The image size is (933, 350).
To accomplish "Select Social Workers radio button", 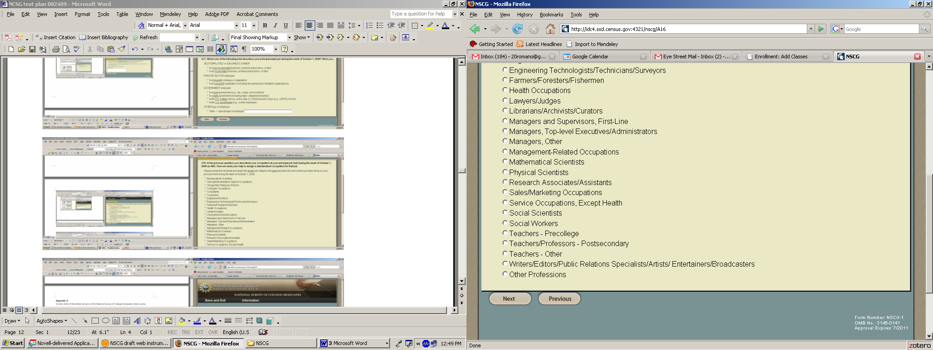I will 505,223.
